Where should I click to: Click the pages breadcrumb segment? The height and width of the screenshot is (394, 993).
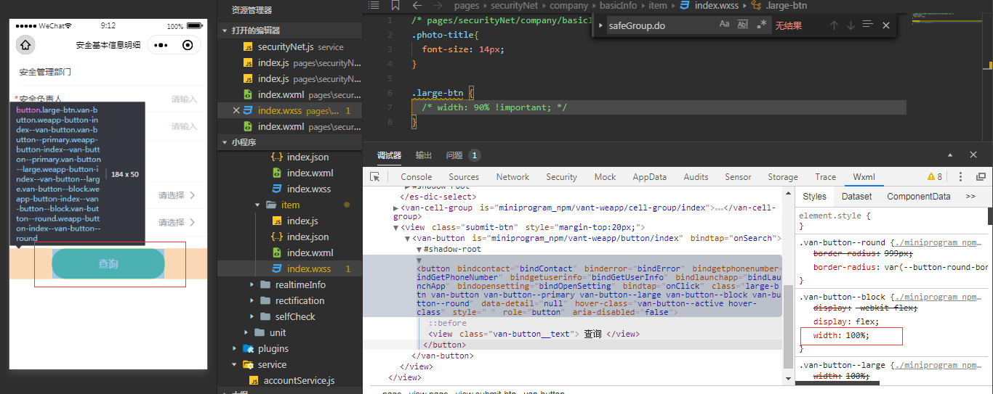point(467,6)
